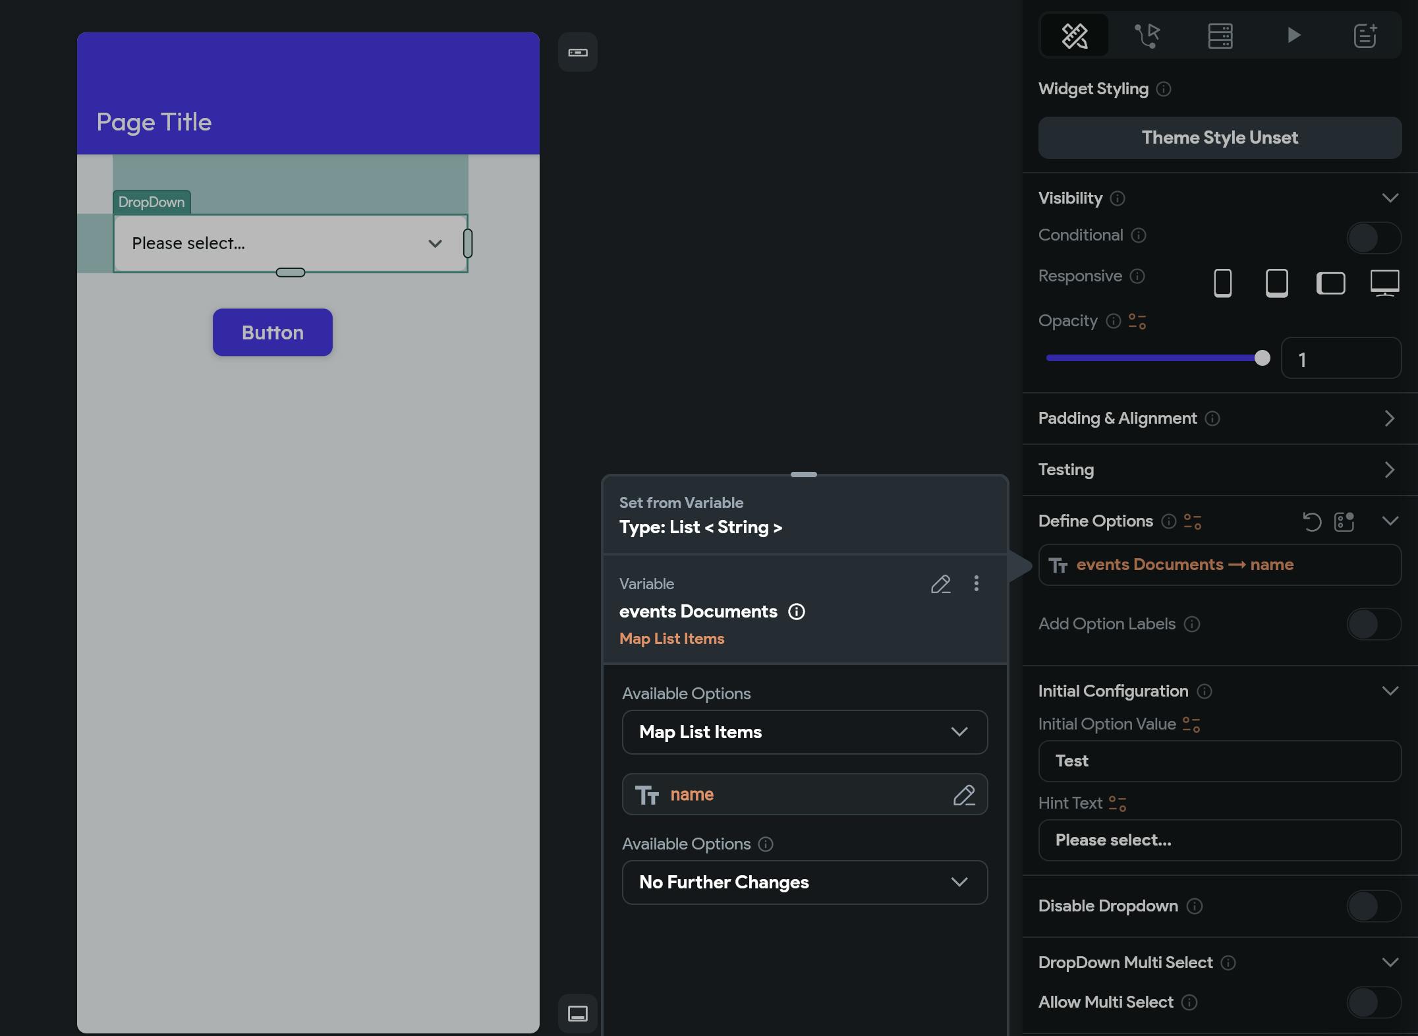
Task: Select the phone responsive visibility icon
Action: pos(1222,283)
